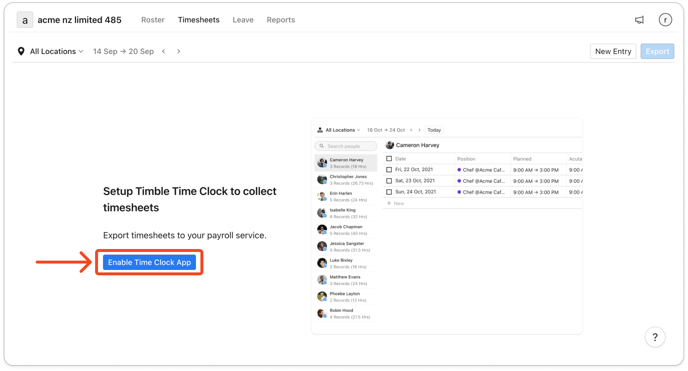Screen dimensions: 688x371
Task: Click the Cameron Harvey header avatar
Action: [390, 145]
